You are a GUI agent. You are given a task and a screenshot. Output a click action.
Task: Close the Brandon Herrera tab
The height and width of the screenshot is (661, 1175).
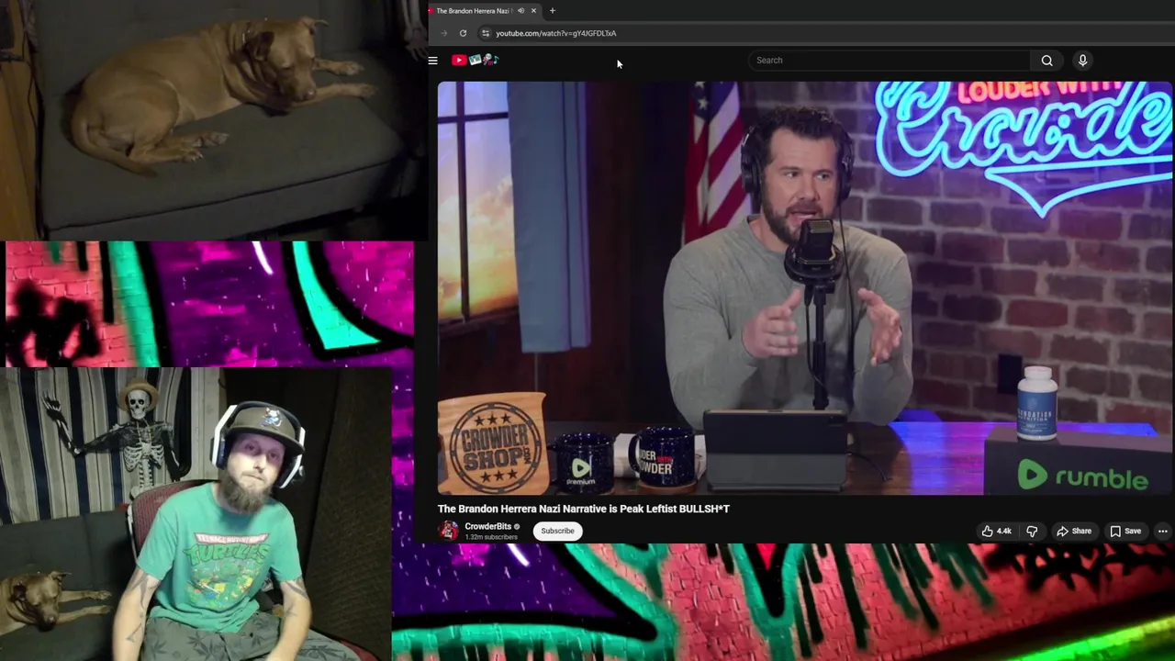(x=533, y=11)
